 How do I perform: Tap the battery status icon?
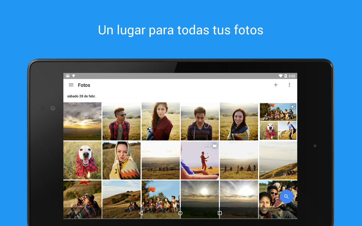(x=286, y=76)
